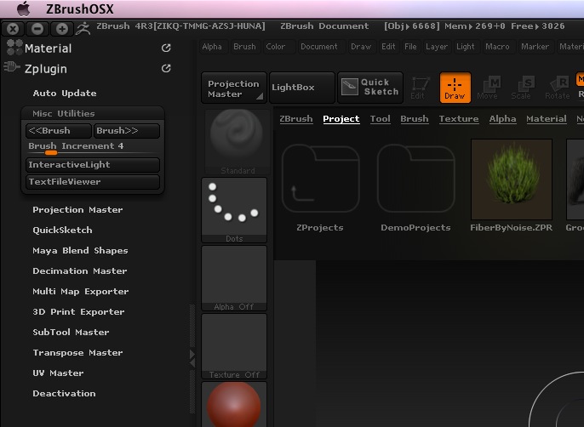Image resolution: width=584 pixels, height=427 pixels.
Task: Select the Move mode icon
Action: (x=488, y=88)
